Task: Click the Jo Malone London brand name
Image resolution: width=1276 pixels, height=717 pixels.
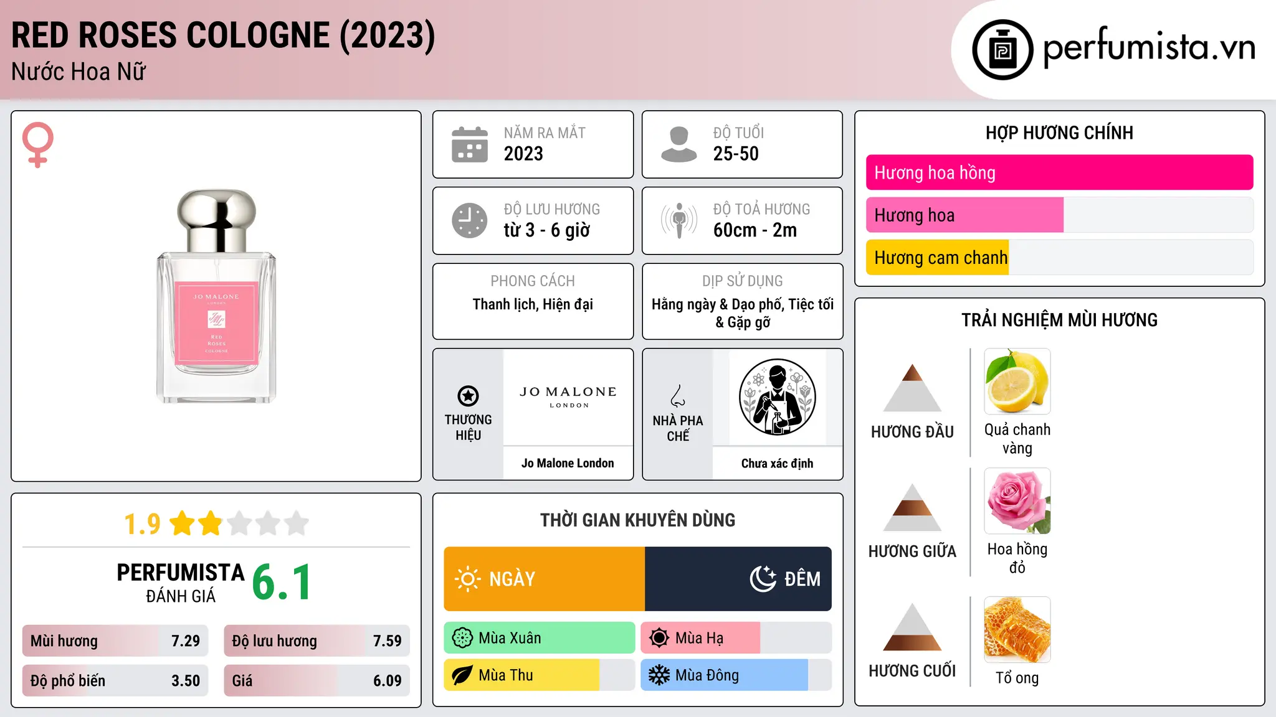Action: click(568, 463)
